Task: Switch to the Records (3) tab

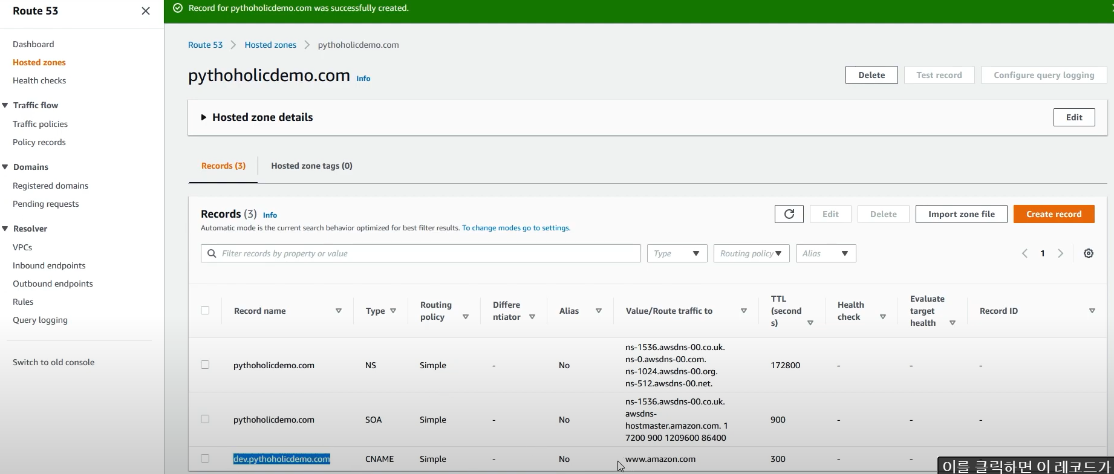Action: pos(223,166)
